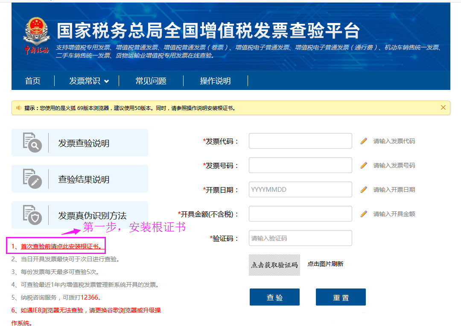Open the 常见问题 menu item
This screenshot has width=461, height=326.
tap(151, 81)
